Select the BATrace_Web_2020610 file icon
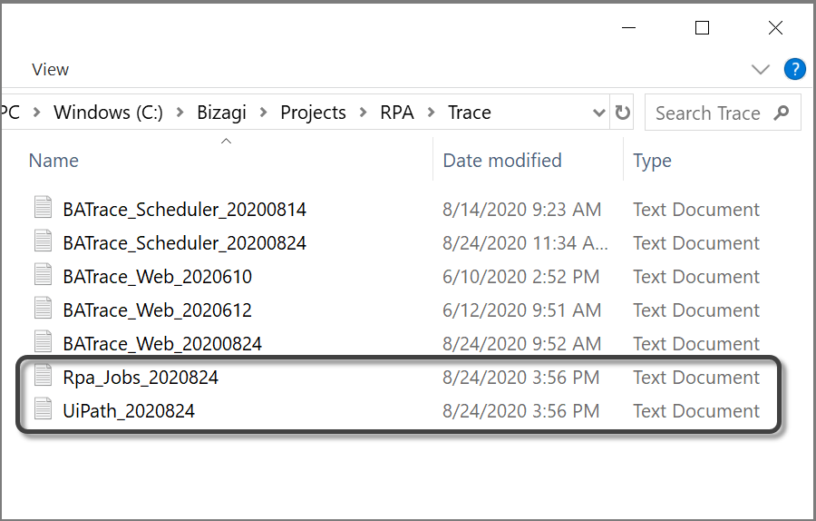Screen dimensions: 816x521 click(44, 274)
